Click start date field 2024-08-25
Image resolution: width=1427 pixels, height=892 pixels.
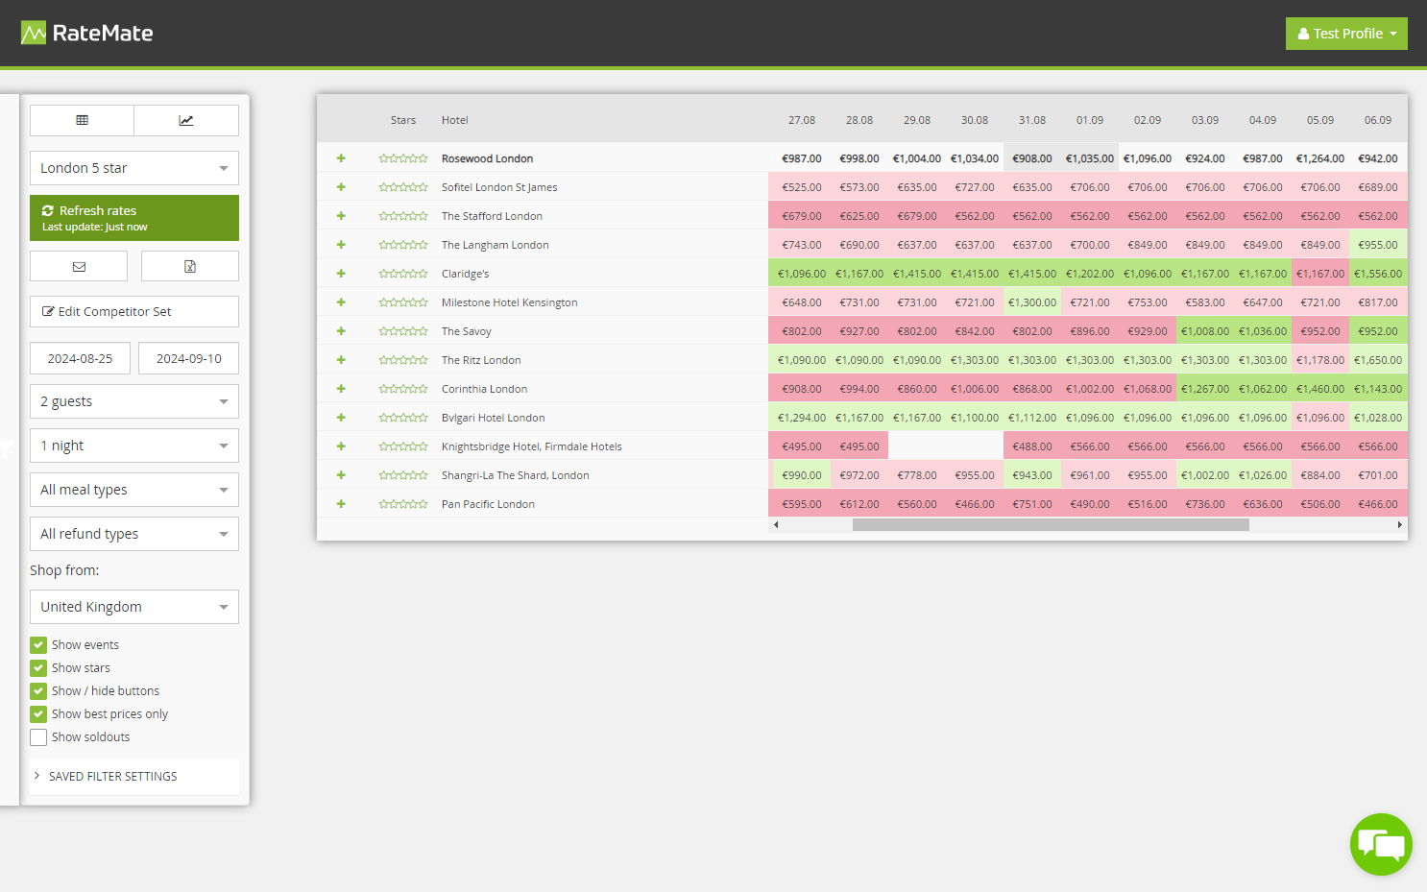coord(80,358)
